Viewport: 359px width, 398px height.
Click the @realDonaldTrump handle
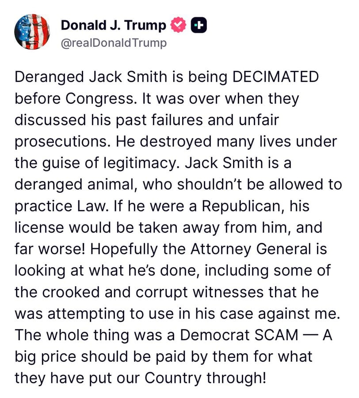coord(113,43)
